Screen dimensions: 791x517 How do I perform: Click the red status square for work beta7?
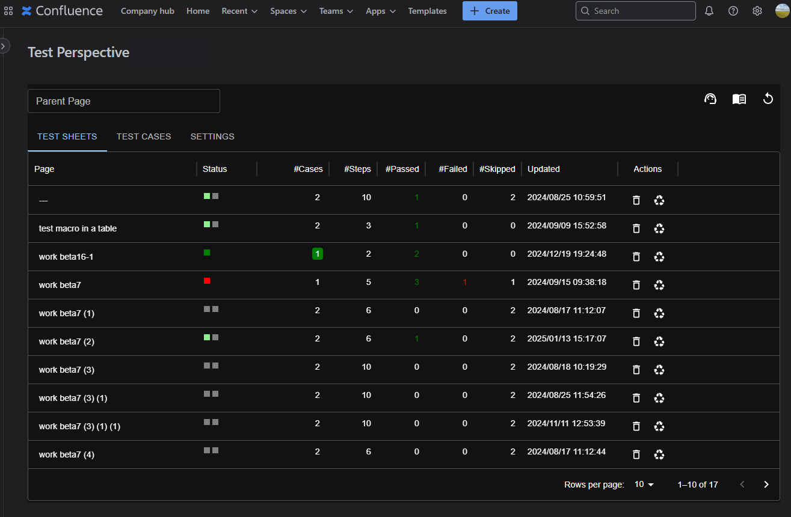click(207, 281)
